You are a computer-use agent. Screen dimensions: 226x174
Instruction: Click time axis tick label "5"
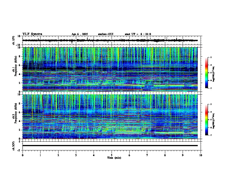[x=112, y=155]
